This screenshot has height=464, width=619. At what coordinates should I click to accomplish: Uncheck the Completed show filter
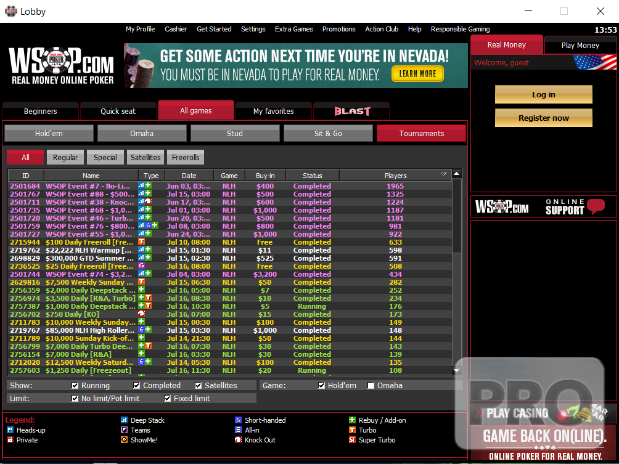(x=137, y=386)
